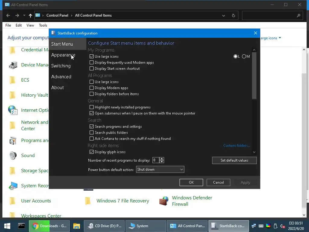This screenshot has height=232, width=309.
Task: Open the History Vault folder icon
Action: 12,95
